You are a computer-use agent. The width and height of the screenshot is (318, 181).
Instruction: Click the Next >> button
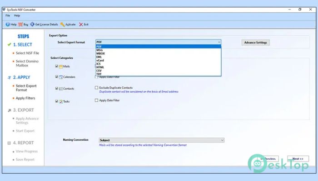pos(298,159)
